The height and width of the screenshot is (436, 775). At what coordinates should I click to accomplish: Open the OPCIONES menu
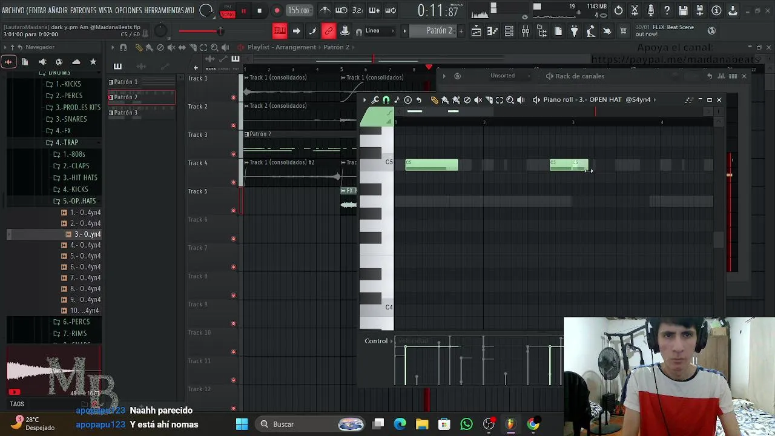[x=128, y=10]
